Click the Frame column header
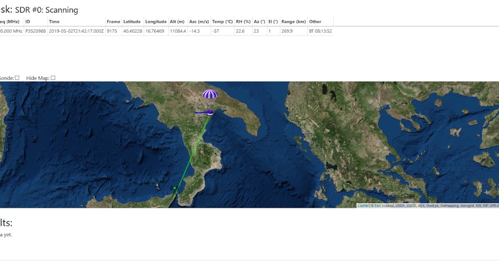This screenshot has height=261, width=499. [113, 21]
